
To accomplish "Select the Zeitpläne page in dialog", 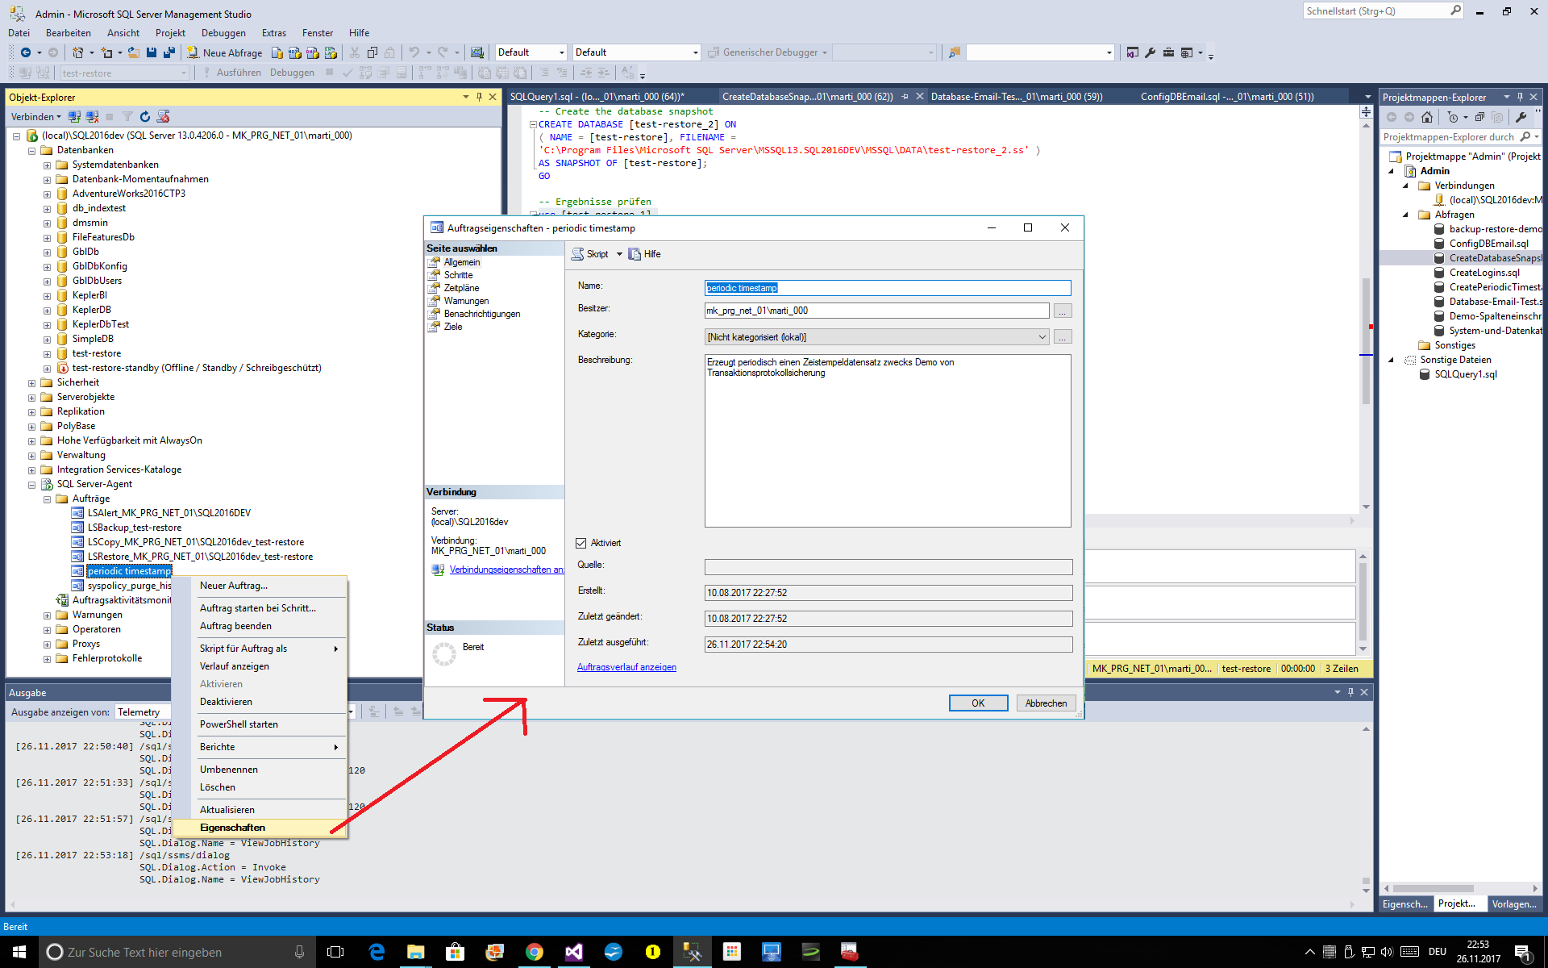I will point(461,288).
